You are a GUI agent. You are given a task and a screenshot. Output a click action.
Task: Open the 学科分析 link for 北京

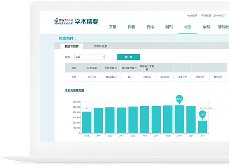point(165,77)
